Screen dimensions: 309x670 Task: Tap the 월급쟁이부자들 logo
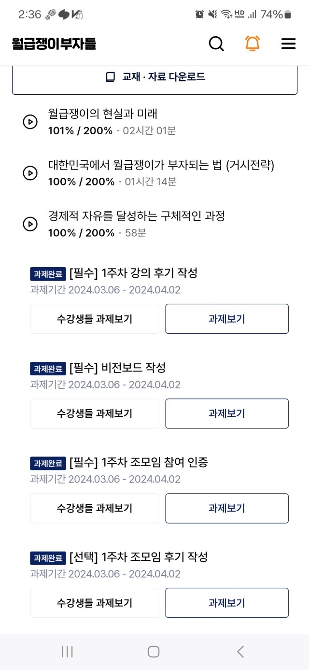(54, 44)
